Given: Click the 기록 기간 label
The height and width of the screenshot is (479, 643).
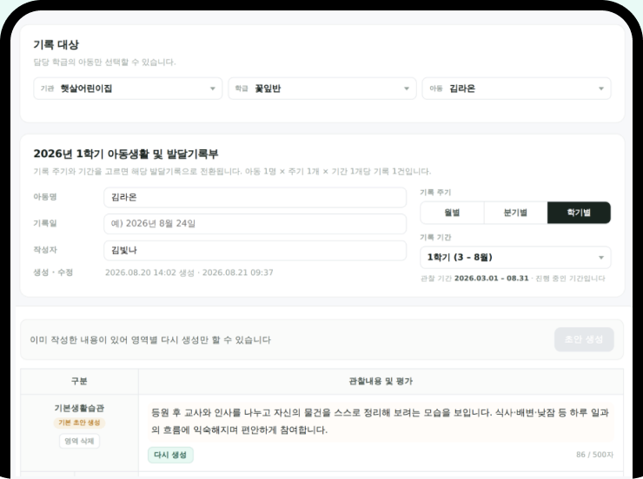Looking at the screenshot, I should click(x=435, y=238).
